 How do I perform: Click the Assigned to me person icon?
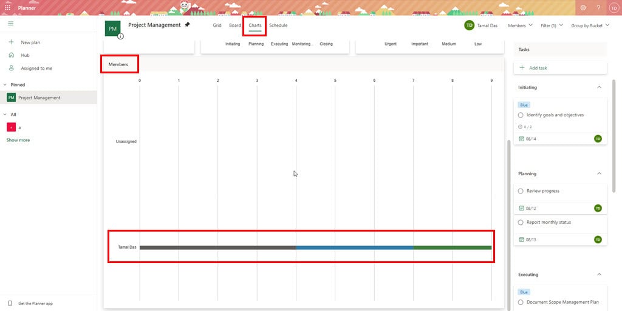pyautogui.click(x=11, y=68)
